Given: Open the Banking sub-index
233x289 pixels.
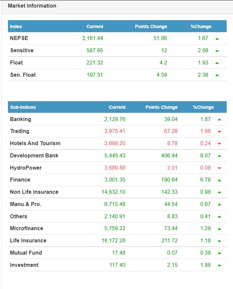Looking at the screenshot, I should pos(21,119).
